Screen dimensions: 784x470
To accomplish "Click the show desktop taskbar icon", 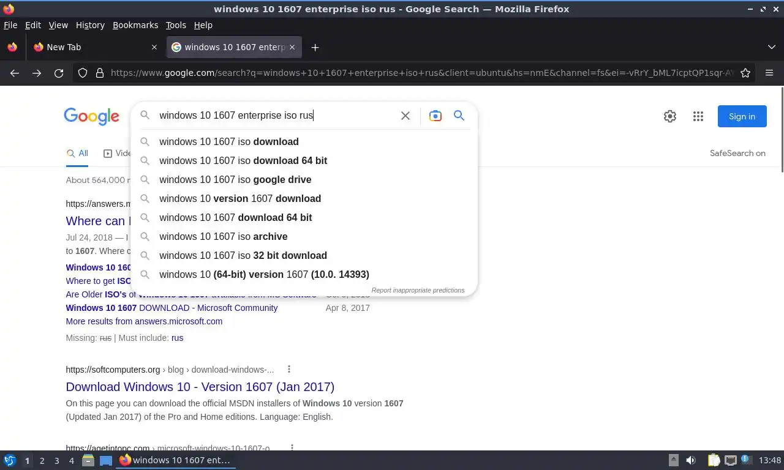I will pyautogui.click(x=106, y=460).
